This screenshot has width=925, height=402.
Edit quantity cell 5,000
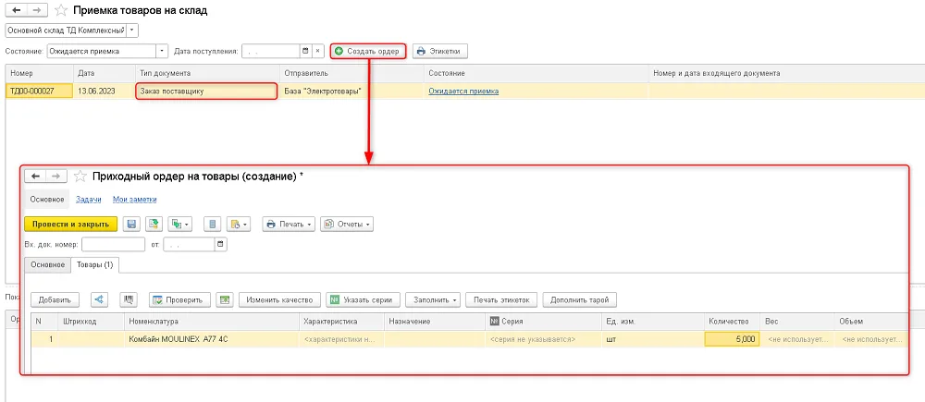coord(732,339)
